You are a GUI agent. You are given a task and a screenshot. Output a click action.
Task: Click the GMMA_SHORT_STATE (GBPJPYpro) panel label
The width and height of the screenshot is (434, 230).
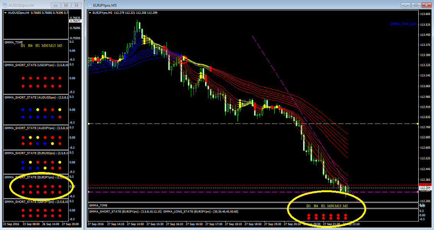(36, 202)
